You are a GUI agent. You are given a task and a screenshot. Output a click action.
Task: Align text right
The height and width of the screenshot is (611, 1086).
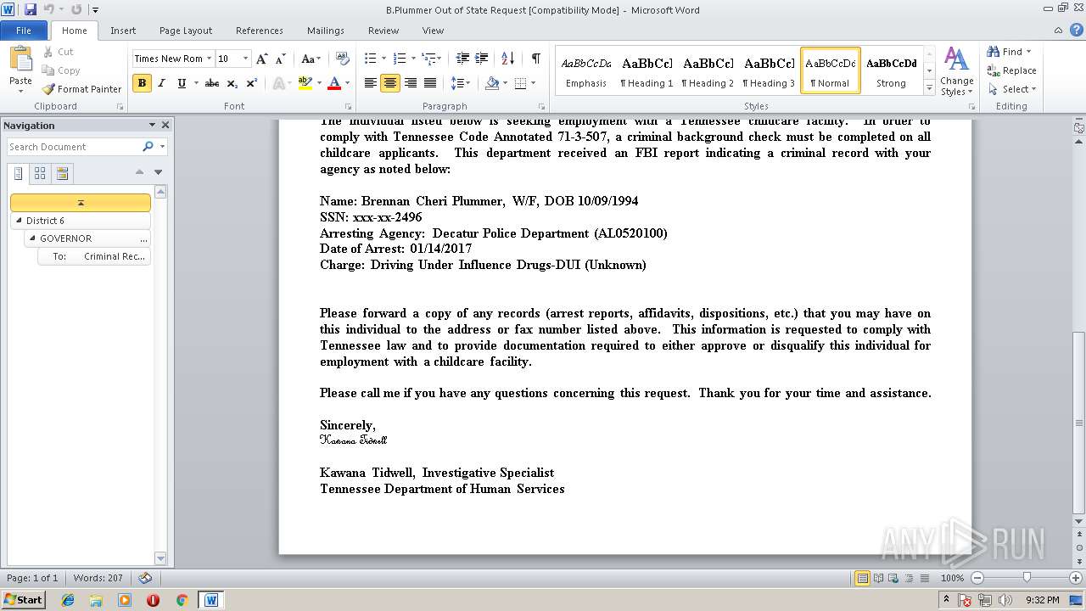click(411, 83)
